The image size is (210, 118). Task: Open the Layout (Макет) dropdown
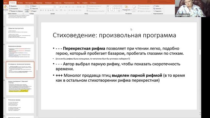33,6
